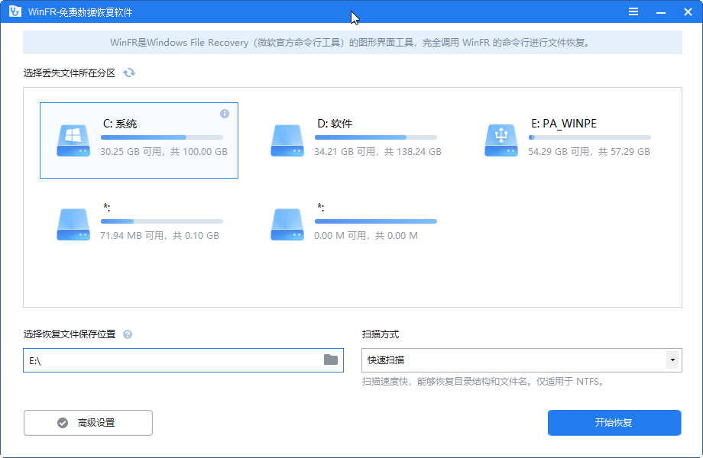Click the C: drive usage bar
703x458 pixels.
(162, 137)
